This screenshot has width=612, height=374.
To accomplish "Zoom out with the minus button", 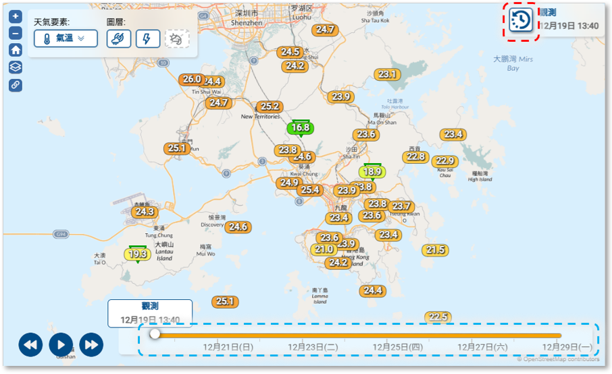I will pyautogui.click(x=16, y=33).
